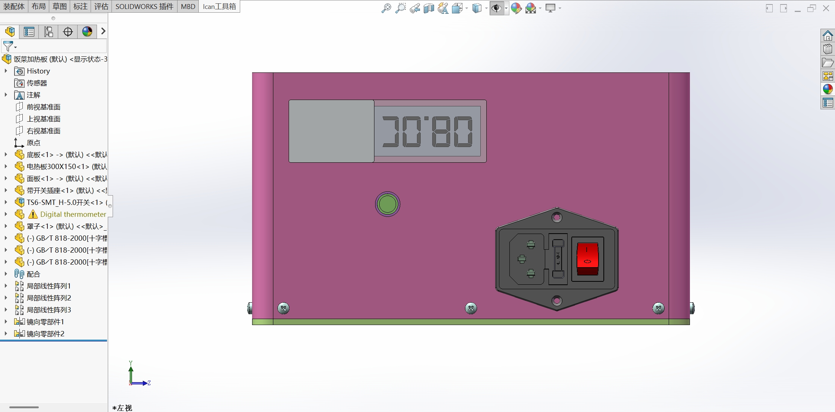Toggle the Hide/Show Items eye button

pyautogui.click(x=496, y=8)
